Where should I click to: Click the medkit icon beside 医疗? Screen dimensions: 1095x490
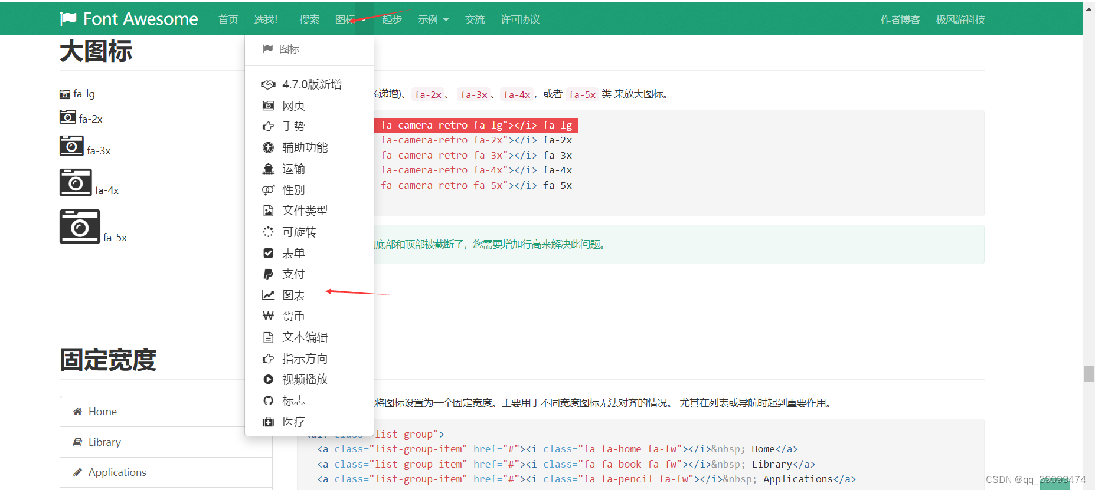pyautogui.click(x=268, y=422)
